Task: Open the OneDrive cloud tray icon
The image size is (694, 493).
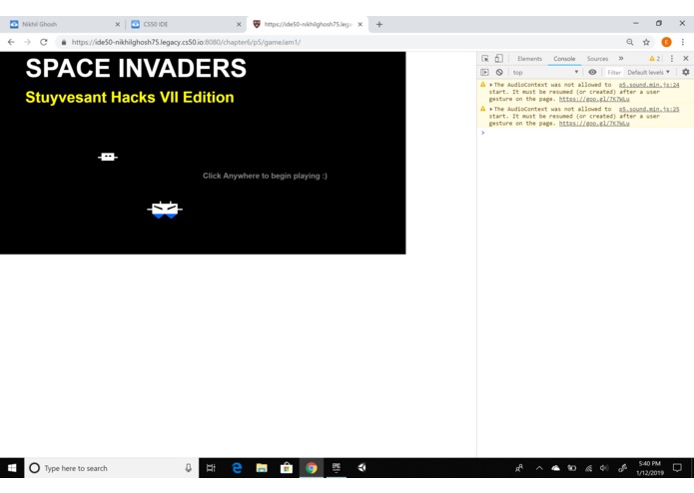Action: pos(555,468)
